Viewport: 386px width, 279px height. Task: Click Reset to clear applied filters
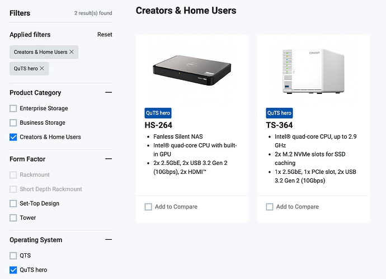click(105, 35)
